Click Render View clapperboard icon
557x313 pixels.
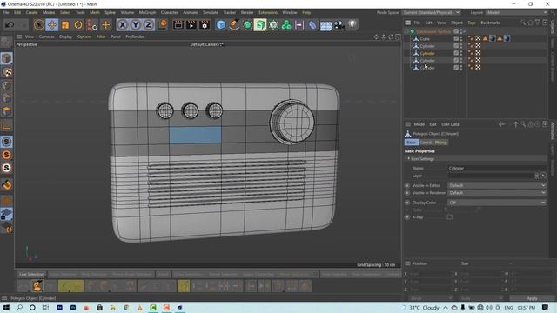point(178,25)
